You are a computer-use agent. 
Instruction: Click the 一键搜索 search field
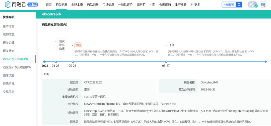coord(229,4)
